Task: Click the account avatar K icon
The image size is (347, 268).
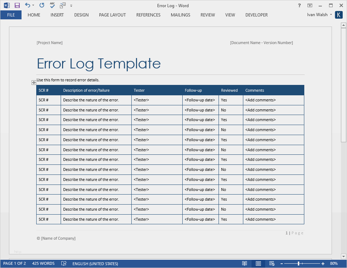Action: (339, 15)
